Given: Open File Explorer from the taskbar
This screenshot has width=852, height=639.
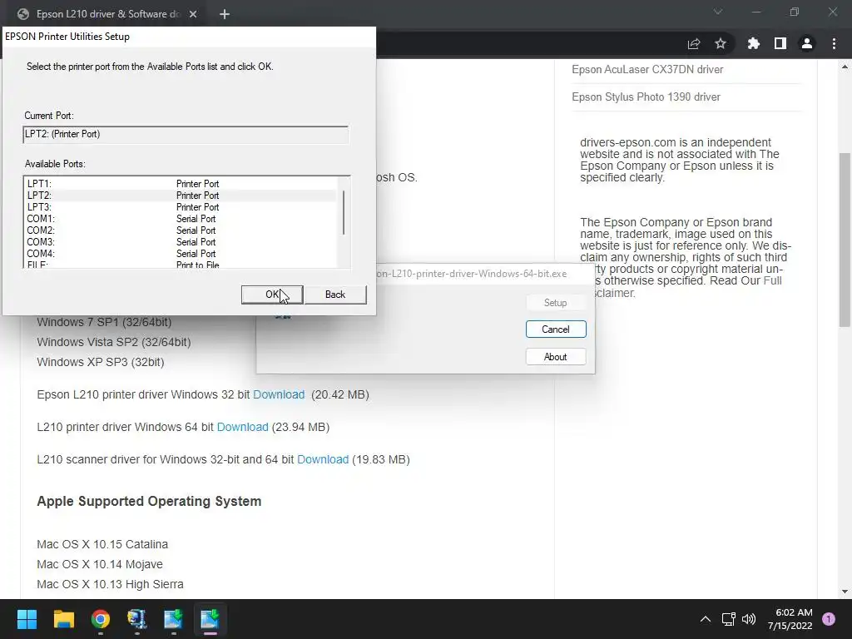Looking at the screenshot, I should (x=63, y=619).
